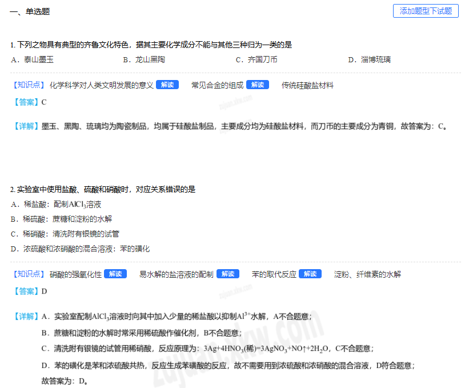Click 解读 next to 化学科学对人类文明发展的意义

click(167, 85)
